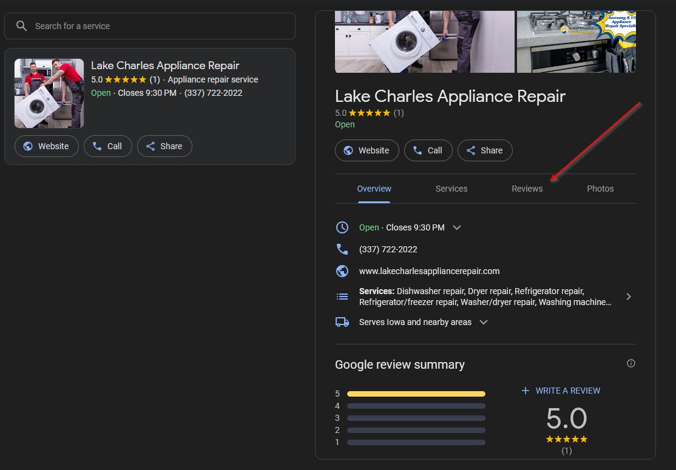Screen dimensions: 676x470
Task: Click info icon beside Google review summary
Action: 630,363
